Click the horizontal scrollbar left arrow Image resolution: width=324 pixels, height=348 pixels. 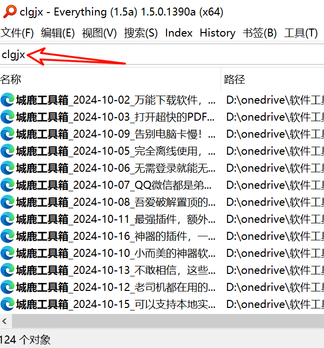tap(4, 321)
